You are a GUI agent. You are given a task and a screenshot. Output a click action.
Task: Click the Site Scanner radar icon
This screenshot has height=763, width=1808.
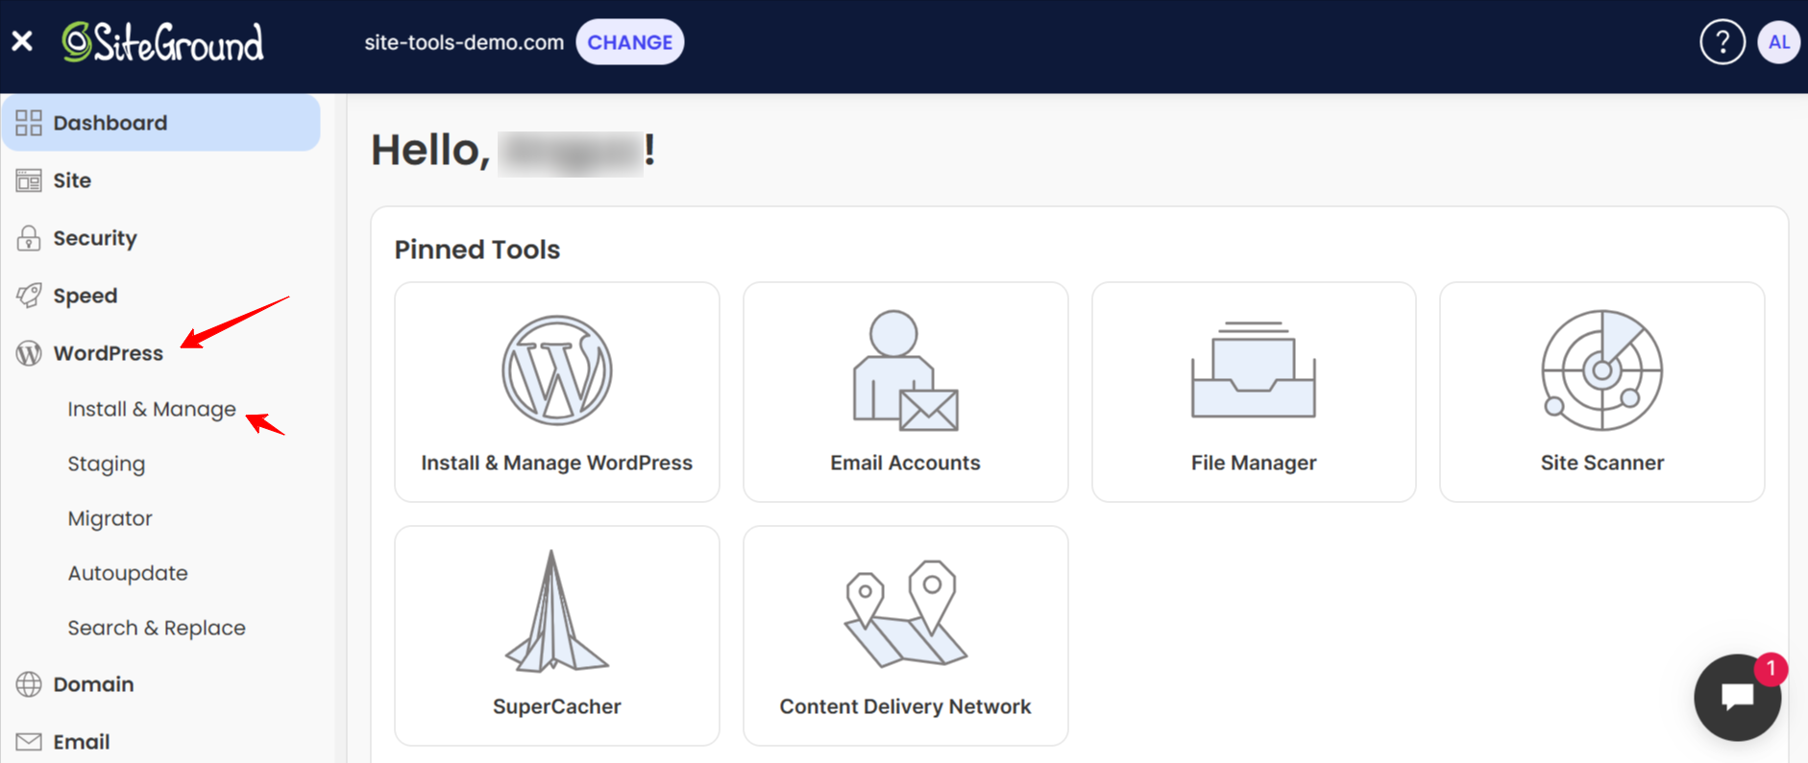pos(1601,370)
